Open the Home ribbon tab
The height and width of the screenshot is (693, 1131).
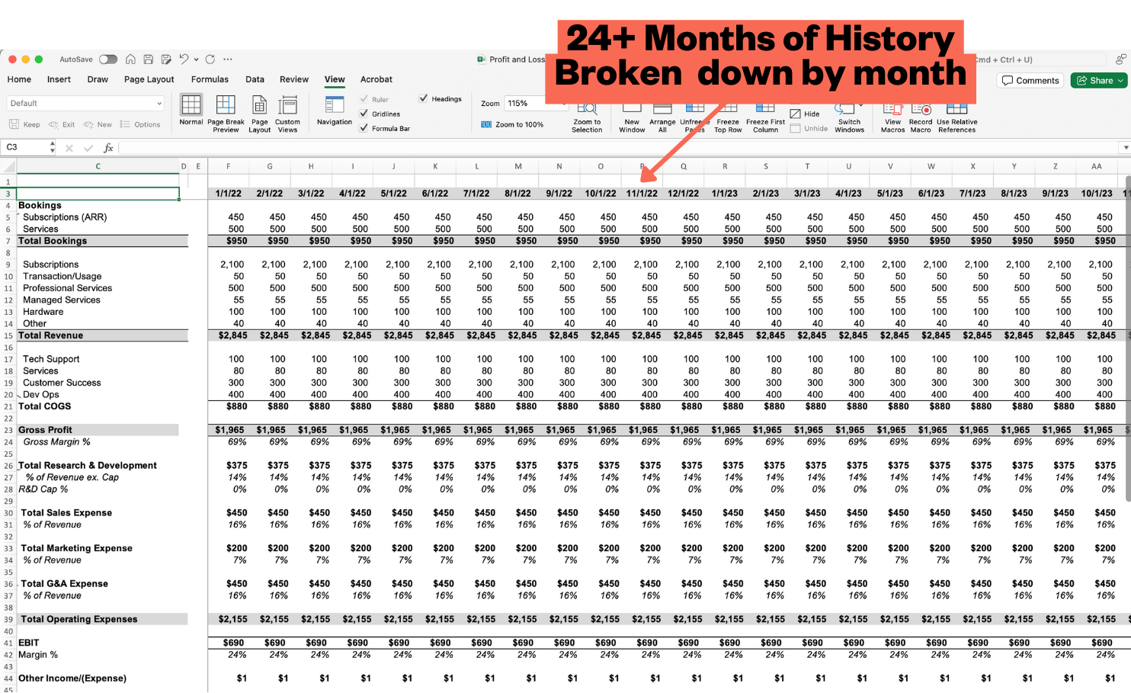coord(20,79)
